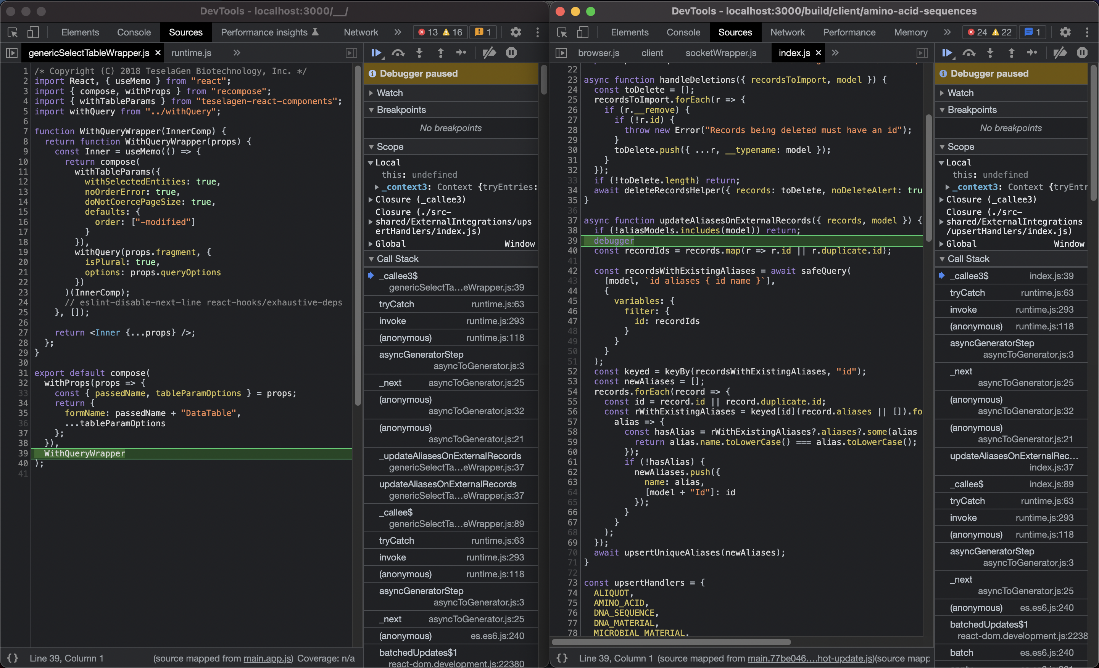Switch to Console tab in left window

pyautogui.click(x=134, y=32)
